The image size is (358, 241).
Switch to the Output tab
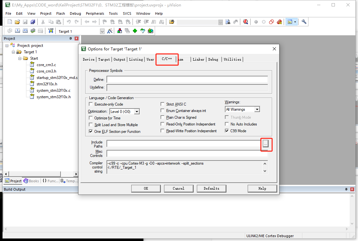(119, 59)
